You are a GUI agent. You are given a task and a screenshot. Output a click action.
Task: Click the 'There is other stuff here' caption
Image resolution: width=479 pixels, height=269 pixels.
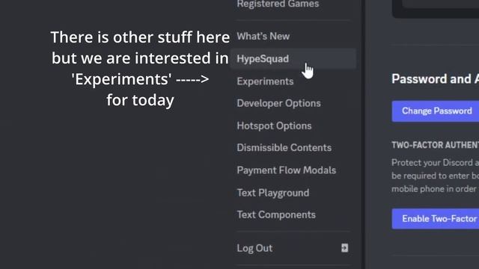(x=140, y=37)
